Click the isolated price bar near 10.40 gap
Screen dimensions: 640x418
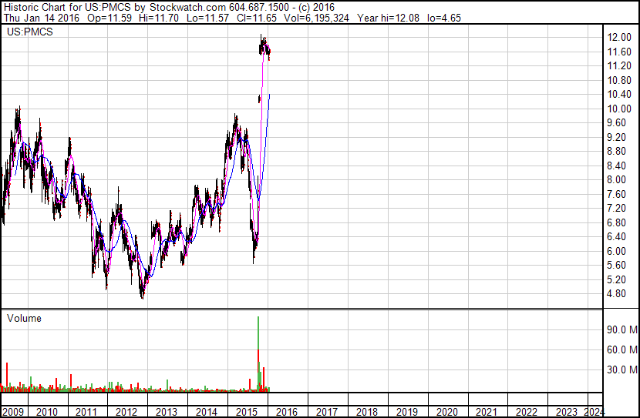[x=259, y=99]
